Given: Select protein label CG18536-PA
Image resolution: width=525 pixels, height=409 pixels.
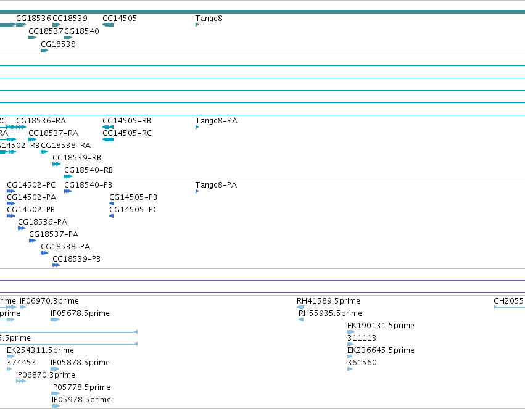Looking at the screenshot, I should click(x=43, y=222).
